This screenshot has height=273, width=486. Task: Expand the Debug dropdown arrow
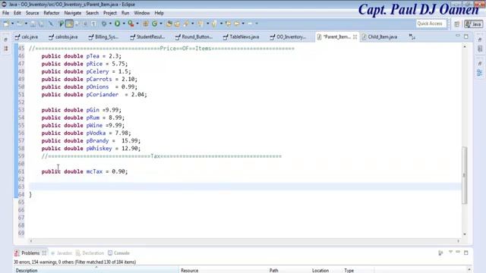pyautogui.click(x=110, y=24)
